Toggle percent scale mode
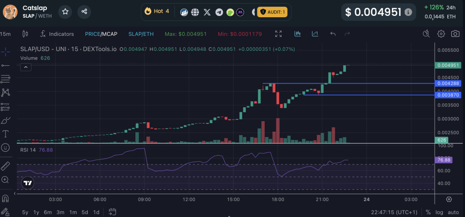The width and height of the screenshot is (465, 217). (x=428, y=212)
